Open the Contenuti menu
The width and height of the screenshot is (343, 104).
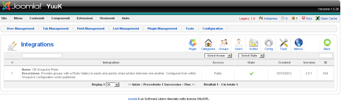click(x=37, y=18)
